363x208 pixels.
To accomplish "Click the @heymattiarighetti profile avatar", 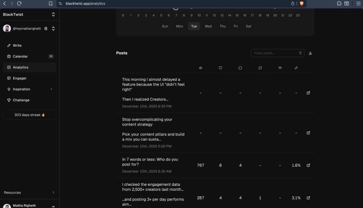I will 7,29.
